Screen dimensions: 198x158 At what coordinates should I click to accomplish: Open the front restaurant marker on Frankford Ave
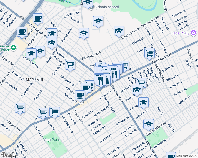[x=101, y=81]
